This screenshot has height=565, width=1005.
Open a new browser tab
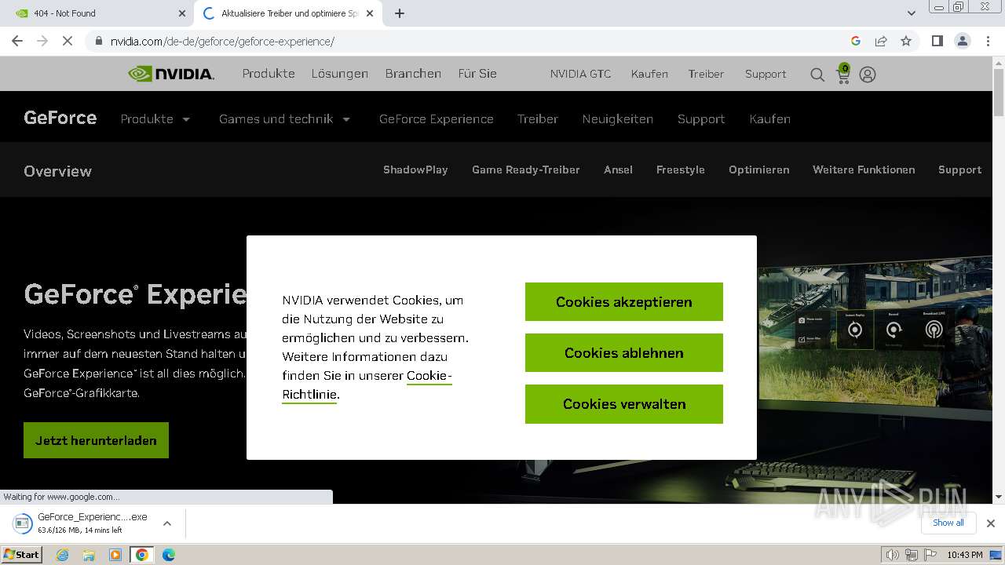[x=400, y=13]
